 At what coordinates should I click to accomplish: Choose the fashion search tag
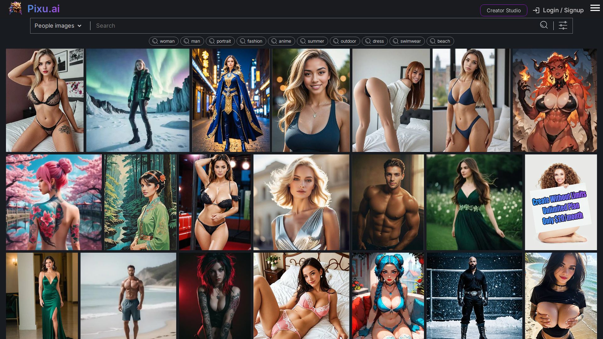(251, 41)
